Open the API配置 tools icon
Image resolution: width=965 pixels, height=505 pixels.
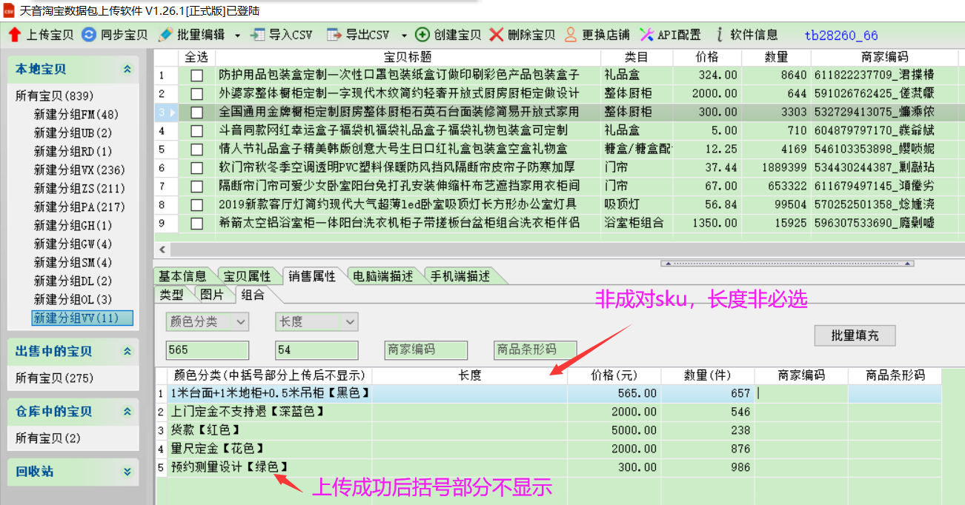pos(646,35)
